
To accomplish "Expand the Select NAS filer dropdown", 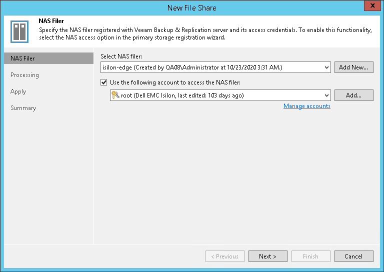I will point(326,67).
